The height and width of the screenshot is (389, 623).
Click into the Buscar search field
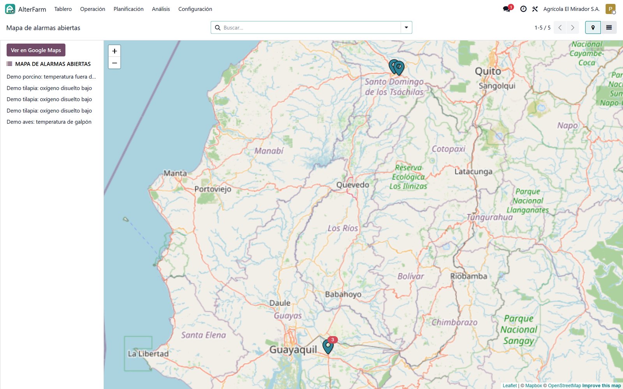pyautogui.click(x=311, y=28)
